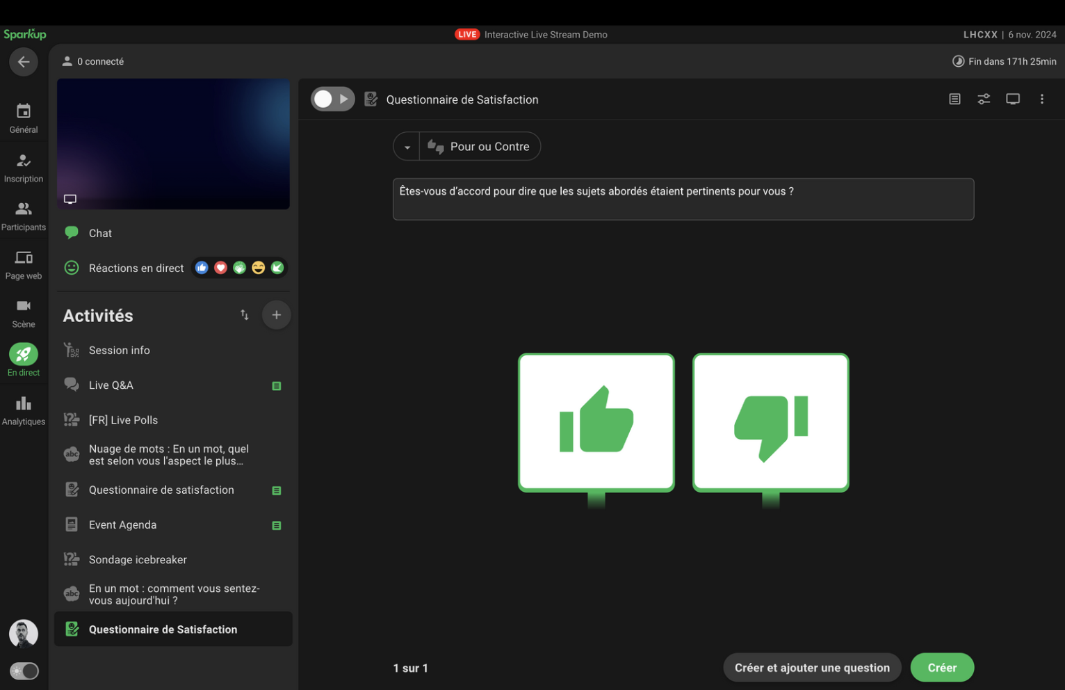Click the back arrow button

pos(23,62)
